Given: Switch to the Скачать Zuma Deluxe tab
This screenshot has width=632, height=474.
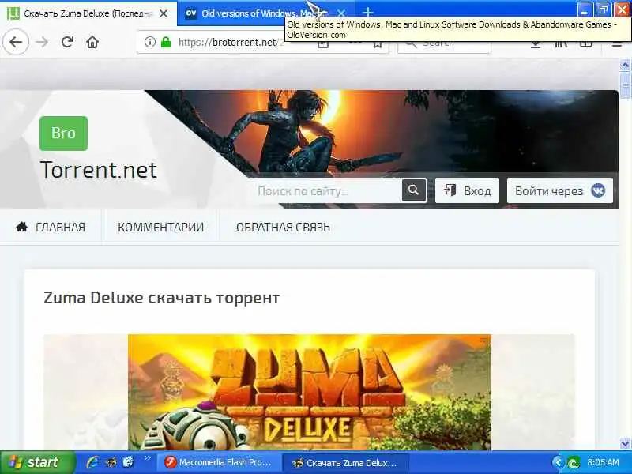Looking at the screenshot, I should tap(88, 13).
